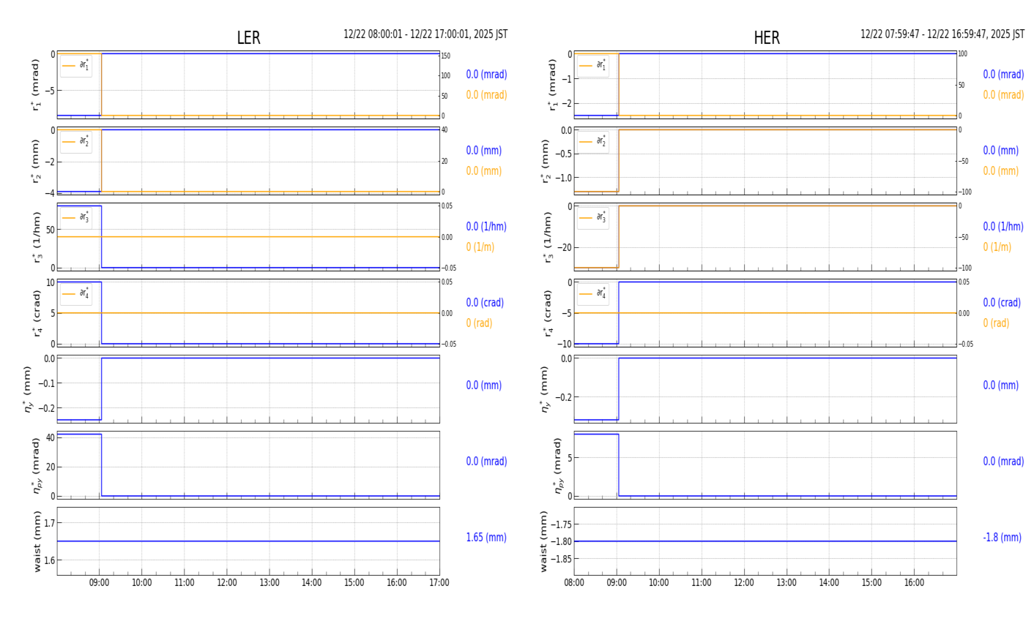The width and height of the screenshot is (1034, 632).
Task: Click blue "0.0 (mrad)" beside the HER r1* plot
Action: tap(1003, 75)
